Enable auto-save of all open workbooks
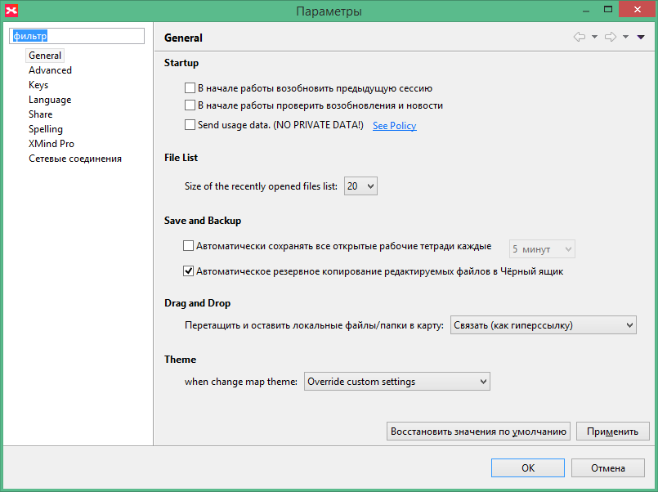658x492 pixels. pos(189,246)
